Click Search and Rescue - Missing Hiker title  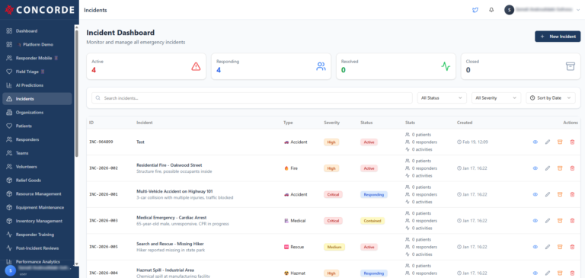point(170,244)
